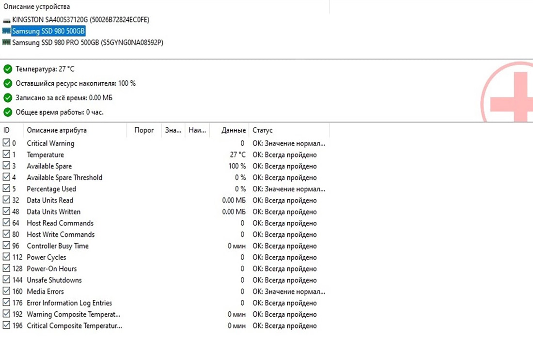Select the Critical Warning attribute name
The image size is (533, 339).
51,143
